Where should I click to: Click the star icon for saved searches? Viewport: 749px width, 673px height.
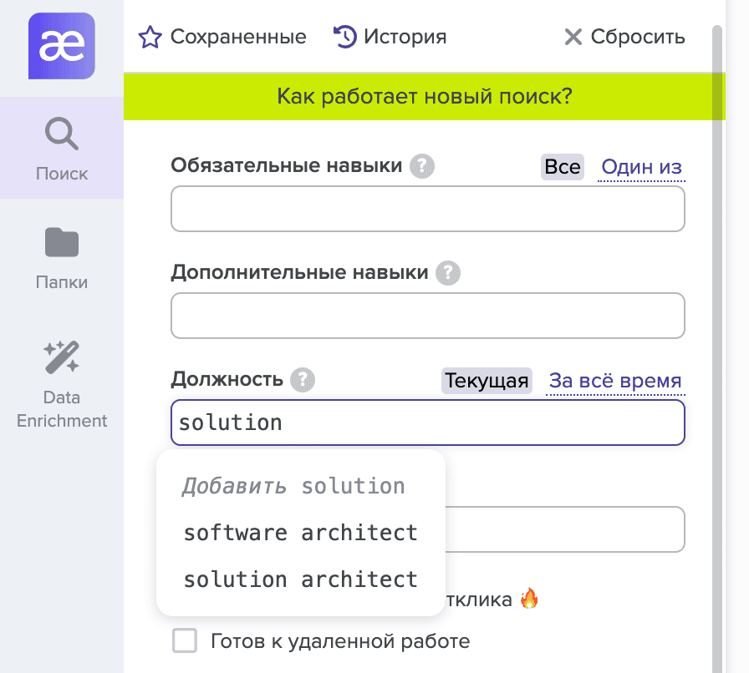tap(149, 38)
